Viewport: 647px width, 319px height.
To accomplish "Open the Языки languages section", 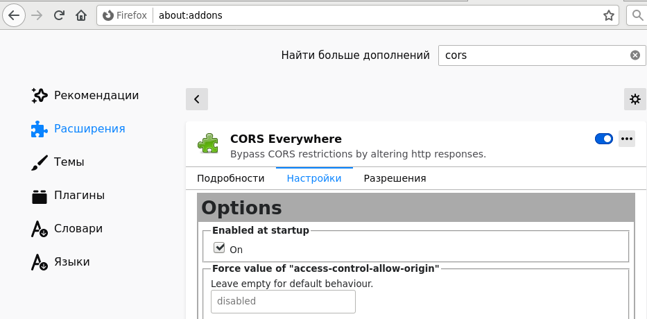I will [x=60, y=262].
